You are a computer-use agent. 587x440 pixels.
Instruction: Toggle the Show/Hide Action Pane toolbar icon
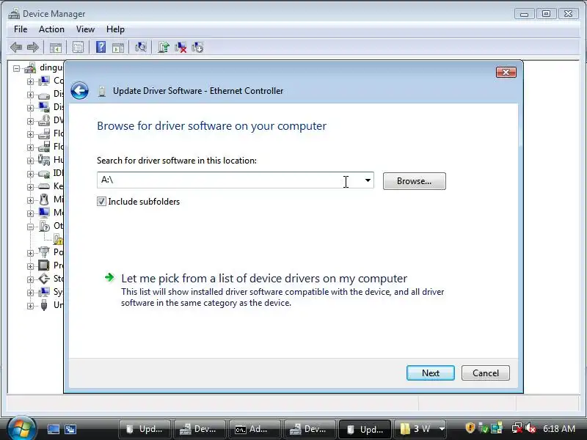(x=118, y=48)
